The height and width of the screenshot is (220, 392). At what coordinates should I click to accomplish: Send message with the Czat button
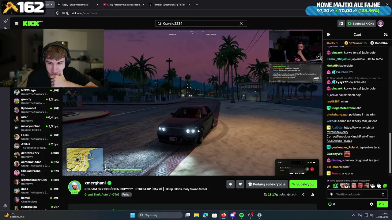tap(382, 204)
